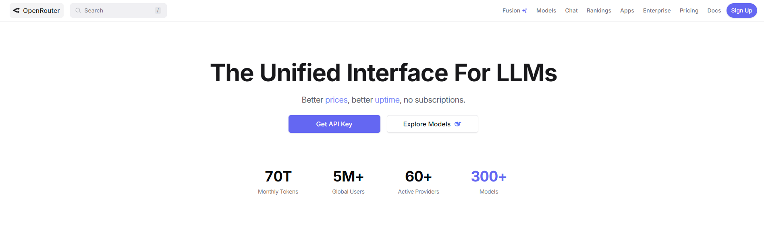This screenshot has width=764, height=235.
Task: Click the Explore Models button
Action: tap(432, 124)
